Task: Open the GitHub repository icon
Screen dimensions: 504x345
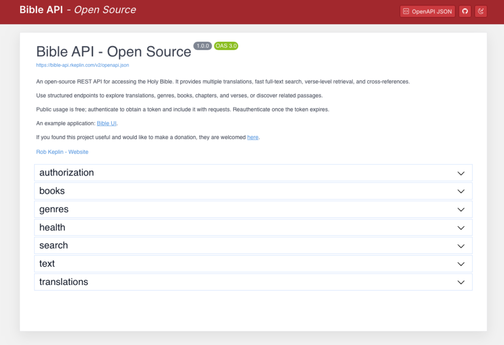Action: click(x=465, y=11)
